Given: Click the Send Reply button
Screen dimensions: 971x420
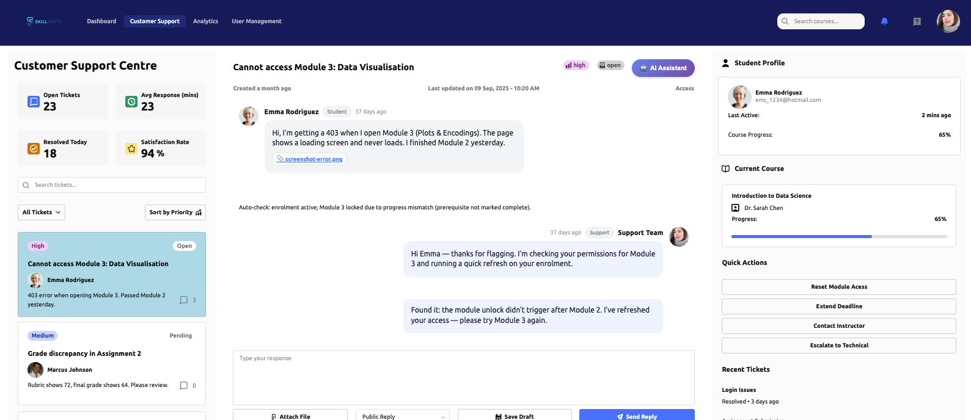Looking at the screenshot, I should (637, 415).
